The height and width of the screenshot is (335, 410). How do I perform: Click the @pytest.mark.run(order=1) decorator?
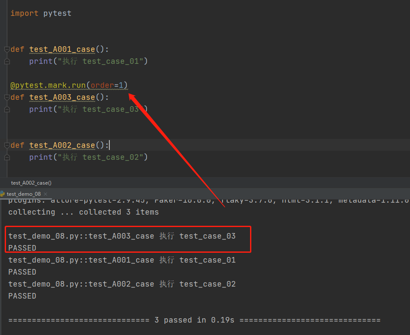click(x=69, y=85)
